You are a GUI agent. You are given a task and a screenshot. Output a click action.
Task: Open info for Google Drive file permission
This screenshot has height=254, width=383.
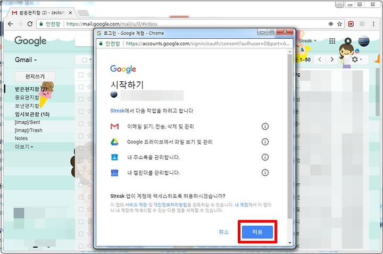265,142
